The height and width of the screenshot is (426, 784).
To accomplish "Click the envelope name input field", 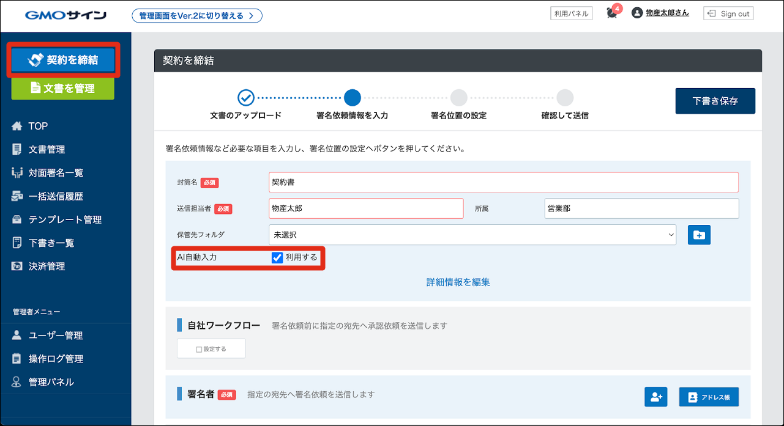I will pos(503,182).
